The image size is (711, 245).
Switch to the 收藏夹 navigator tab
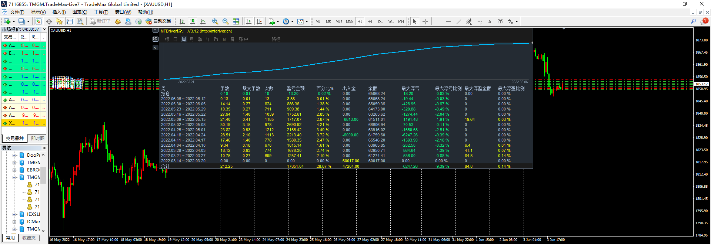pos(29,238)
